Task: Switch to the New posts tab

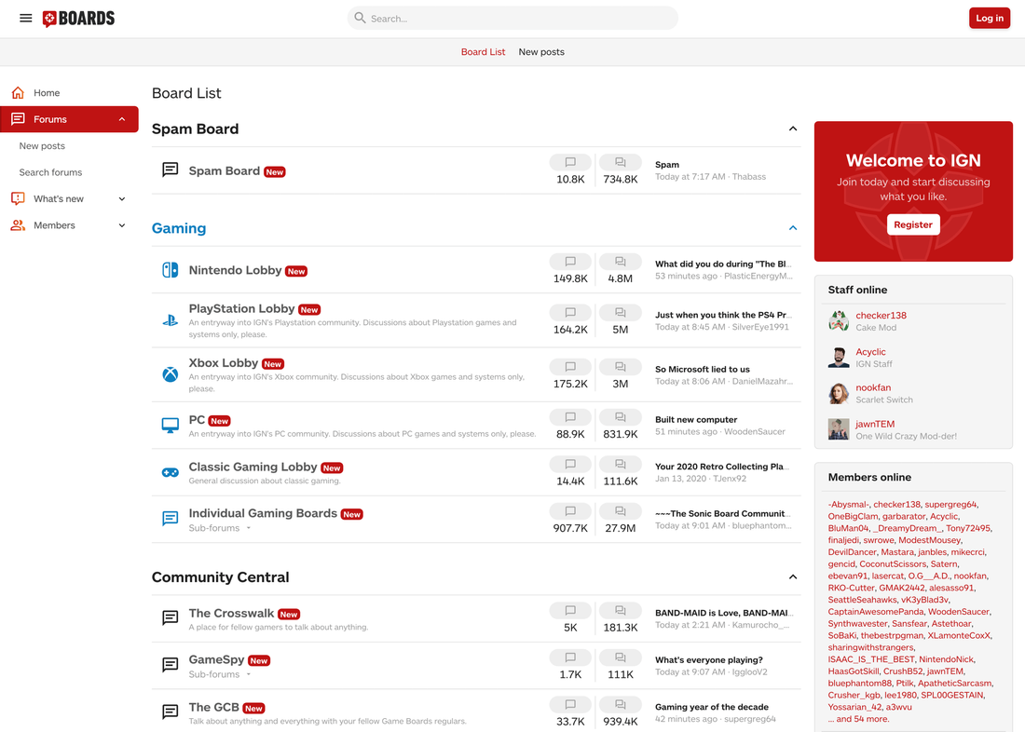Action: pyautogui.click(x=541, y=51)
